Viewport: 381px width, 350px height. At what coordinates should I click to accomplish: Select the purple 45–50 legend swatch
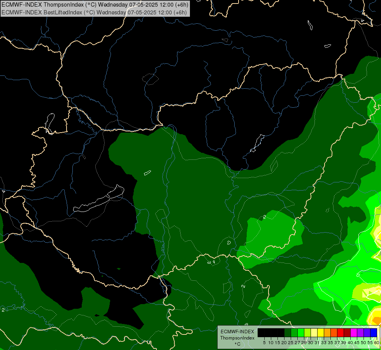point(360,332)
